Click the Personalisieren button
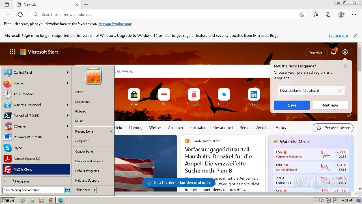 [333, 128]
